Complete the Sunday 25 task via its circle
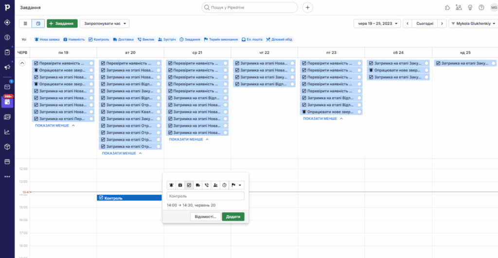Viewport: 498px width, 258px height. (493, 63)
